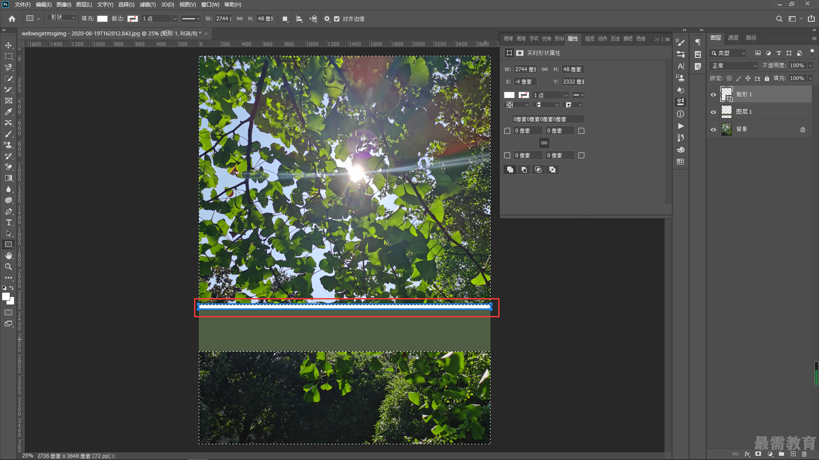Open the 窗口(W) menu

(210, 5)
